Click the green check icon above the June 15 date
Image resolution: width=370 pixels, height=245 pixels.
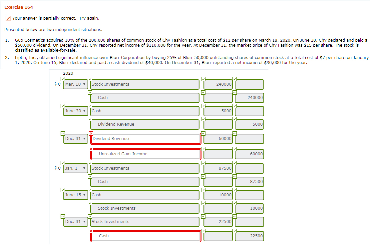tap(63, 190)
